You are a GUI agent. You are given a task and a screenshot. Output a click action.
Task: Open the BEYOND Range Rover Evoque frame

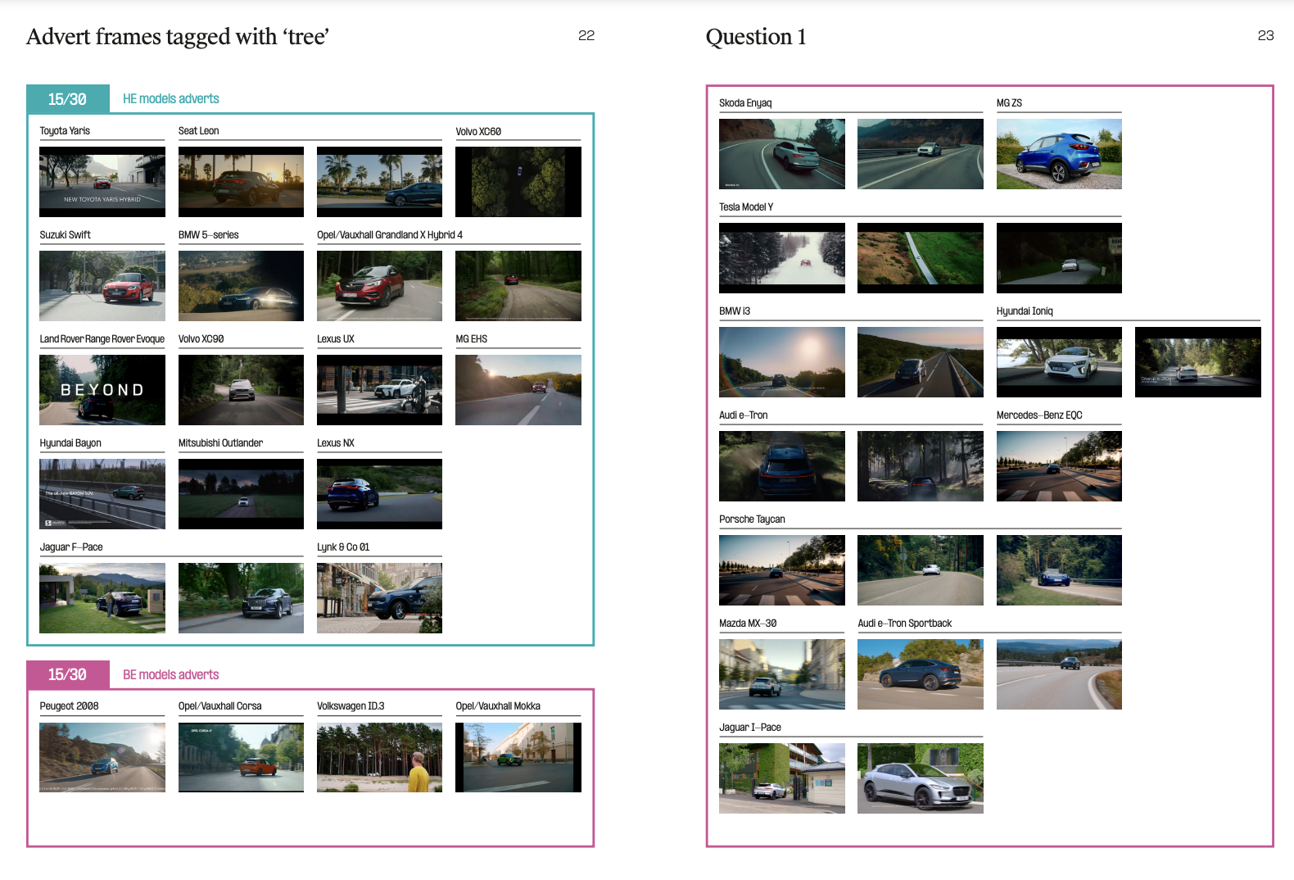click(102, 390)
